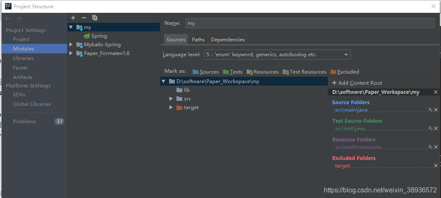Expand the Paper_Formatev1.6 module

point(71,53)
